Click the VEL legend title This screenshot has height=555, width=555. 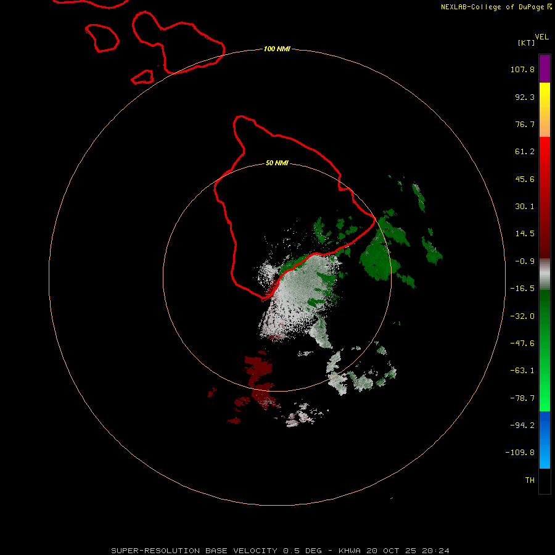[x=541, y=37]
